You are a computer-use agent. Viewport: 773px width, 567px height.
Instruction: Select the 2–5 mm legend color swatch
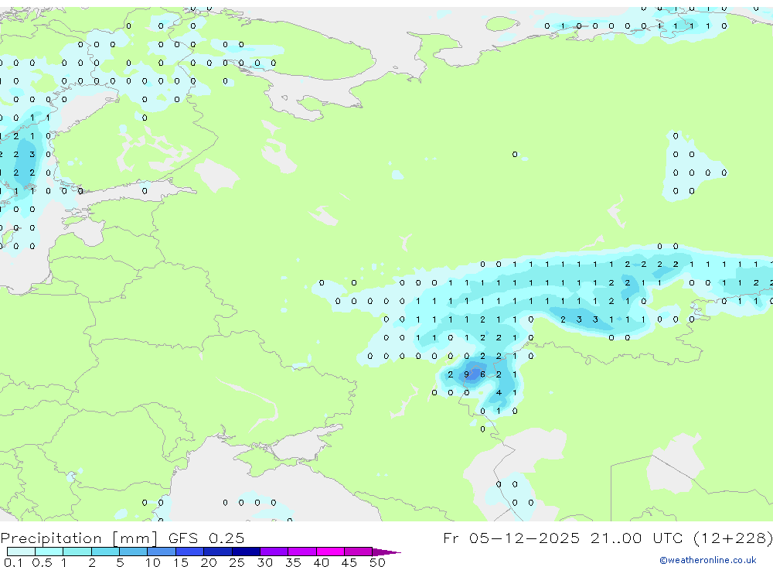click(x=105, y=552)
